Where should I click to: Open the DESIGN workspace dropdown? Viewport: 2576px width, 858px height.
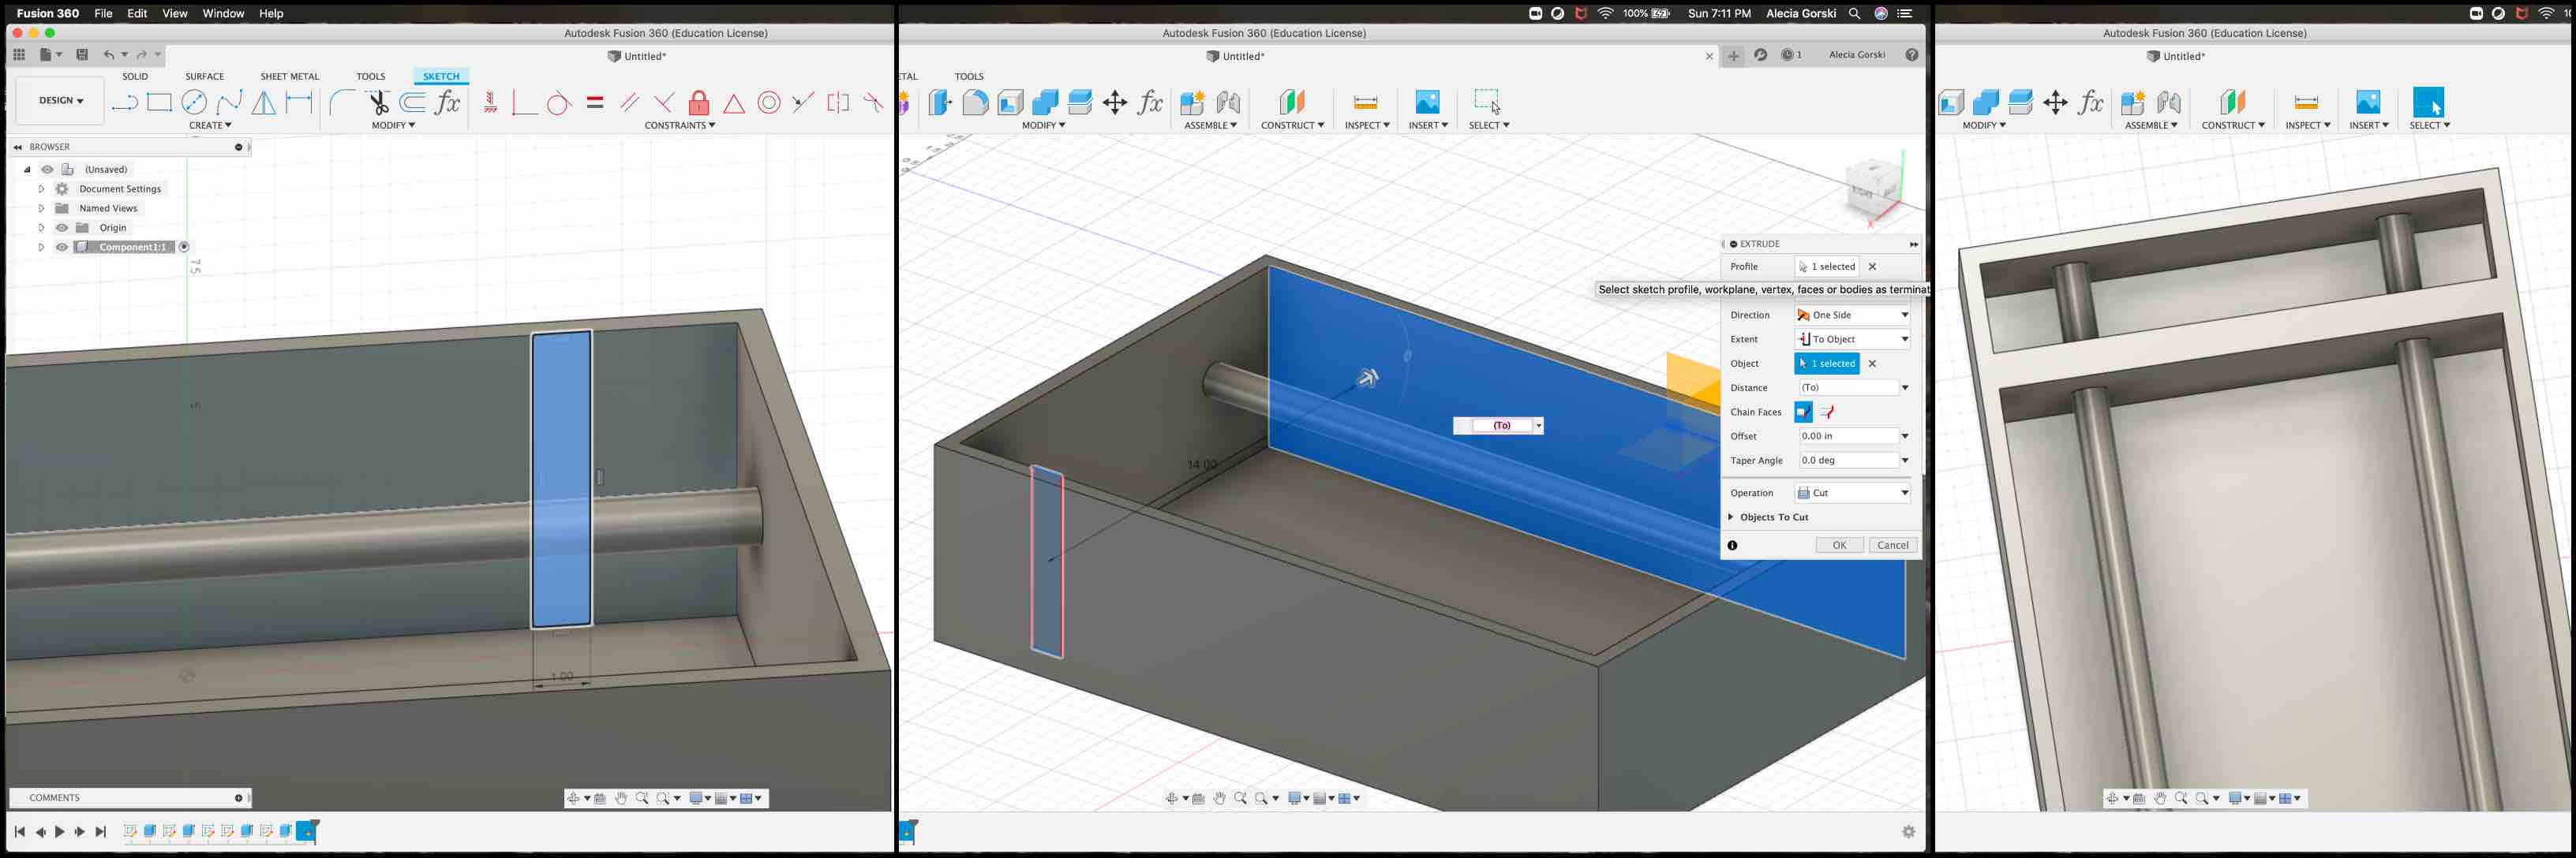coord(60,101)
